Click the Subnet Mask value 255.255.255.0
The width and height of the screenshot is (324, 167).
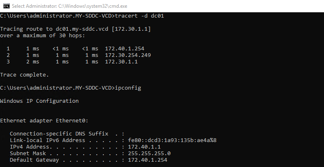pos(149,153)
